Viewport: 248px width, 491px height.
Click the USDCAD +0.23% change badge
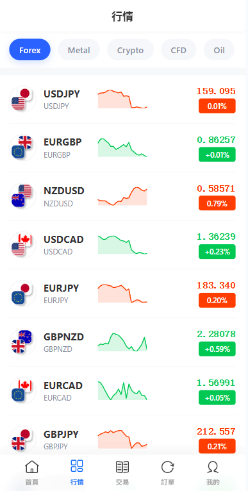[217, 252]
